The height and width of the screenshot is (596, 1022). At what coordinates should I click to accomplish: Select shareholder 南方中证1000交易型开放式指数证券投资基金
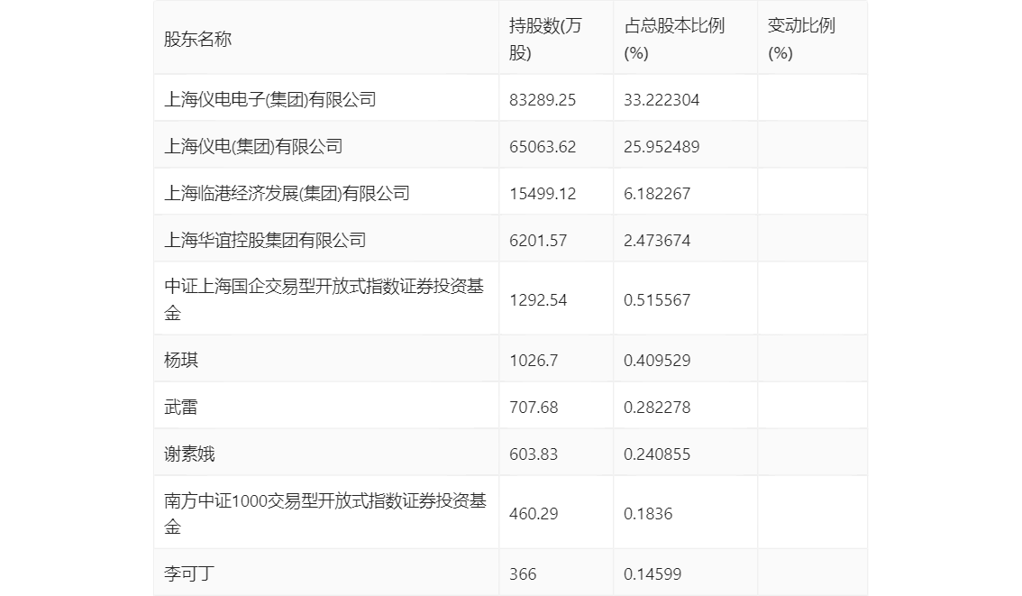click(x=325, y=513)
